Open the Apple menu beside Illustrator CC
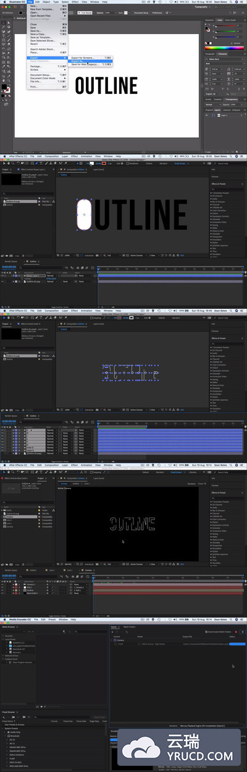Viewport: 247px width, 772px height. 4,2
